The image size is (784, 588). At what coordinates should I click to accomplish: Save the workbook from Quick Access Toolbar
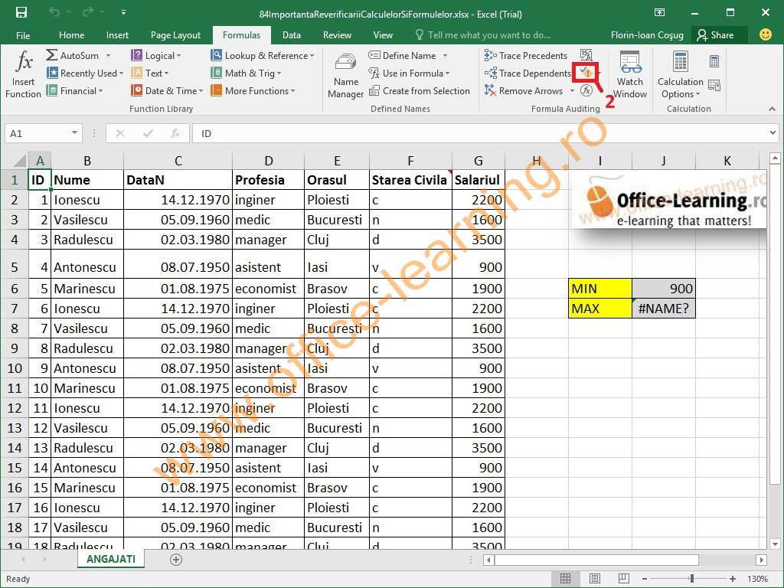click(x=21, y=13)
